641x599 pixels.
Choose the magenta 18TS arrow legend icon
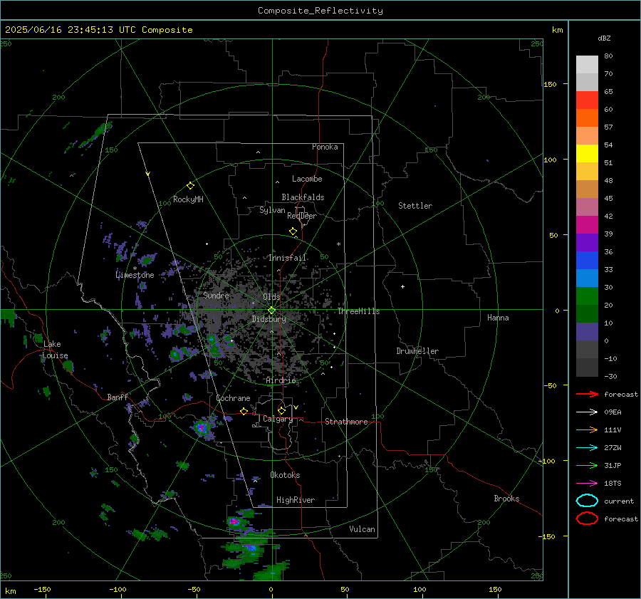pos(587,484)
